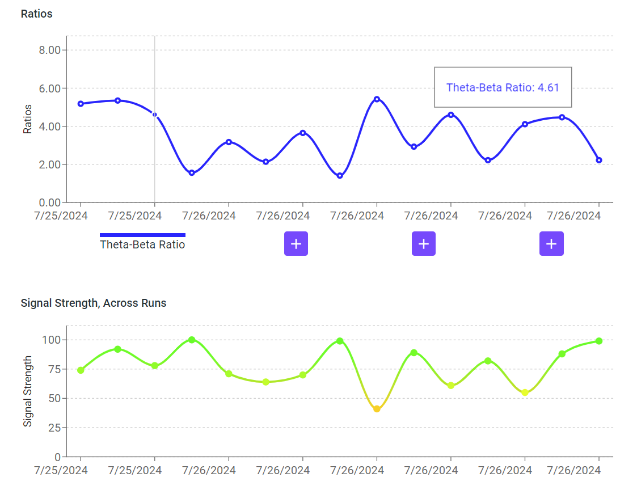Click the highest green point at value 100
Screen dimensions: 637x490
(191, 340)
